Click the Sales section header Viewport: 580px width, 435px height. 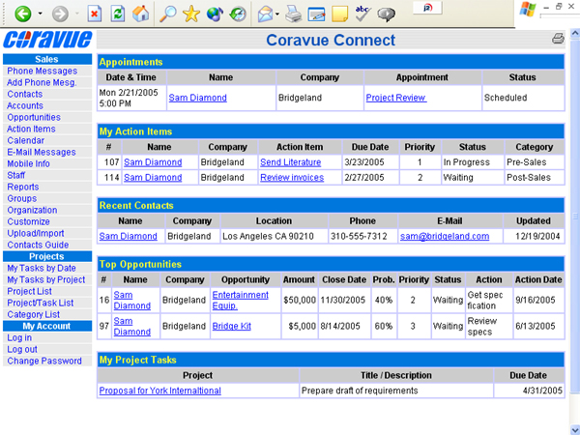[x=47, y=59]
